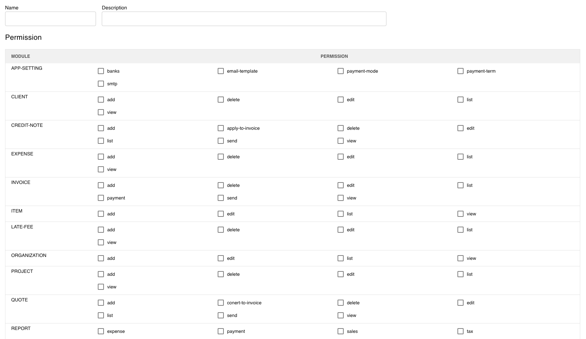The image size is (586, 339).
Task: Check the tax report checkbox
Action: pyautogui.click(x=461, y=331)
